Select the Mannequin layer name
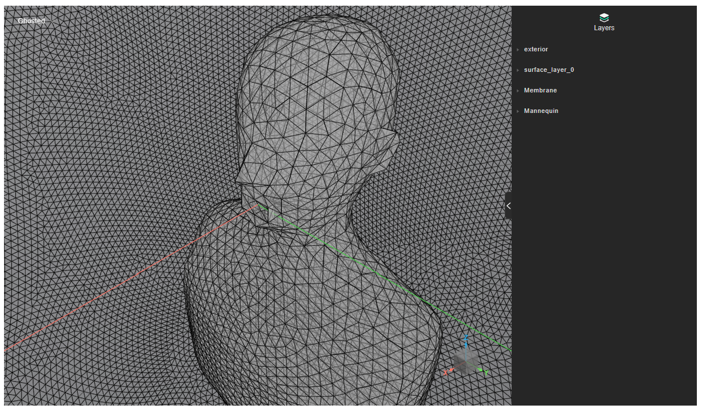 click(x=541, y=111)
